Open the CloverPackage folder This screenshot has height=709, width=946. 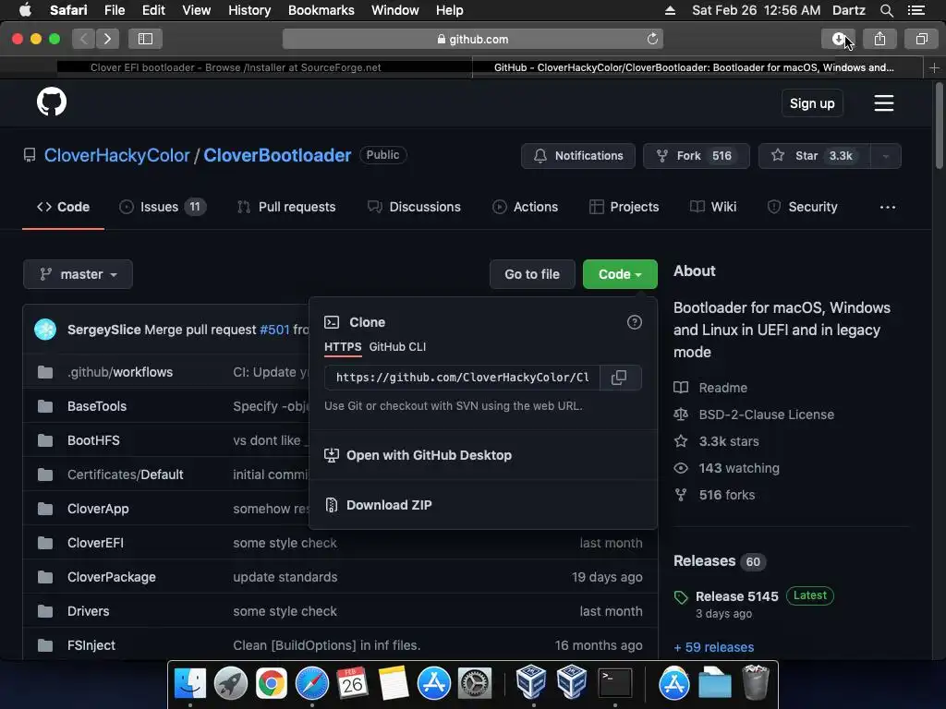[112, 577]
